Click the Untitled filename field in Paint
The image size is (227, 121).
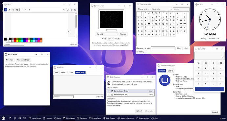14,44
